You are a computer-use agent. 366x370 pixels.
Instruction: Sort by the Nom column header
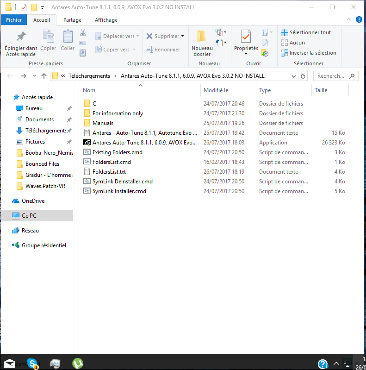(x=89, y=90)
